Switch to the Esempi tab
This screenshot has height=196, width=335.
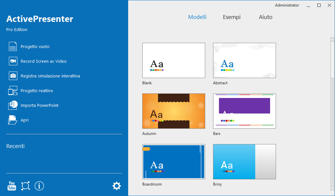click(x=232, y=17)
